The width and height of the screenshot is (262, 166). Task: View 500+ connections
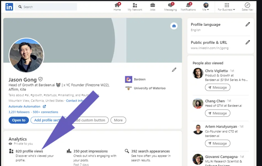click(45, 112)
